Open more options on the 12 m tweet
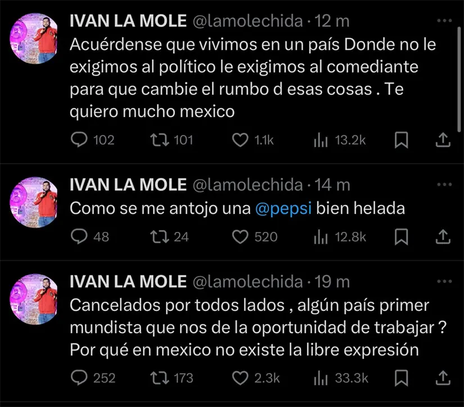The width and height of the screenshot is (464, 407). pyautogui.click(x=444, y=21)
